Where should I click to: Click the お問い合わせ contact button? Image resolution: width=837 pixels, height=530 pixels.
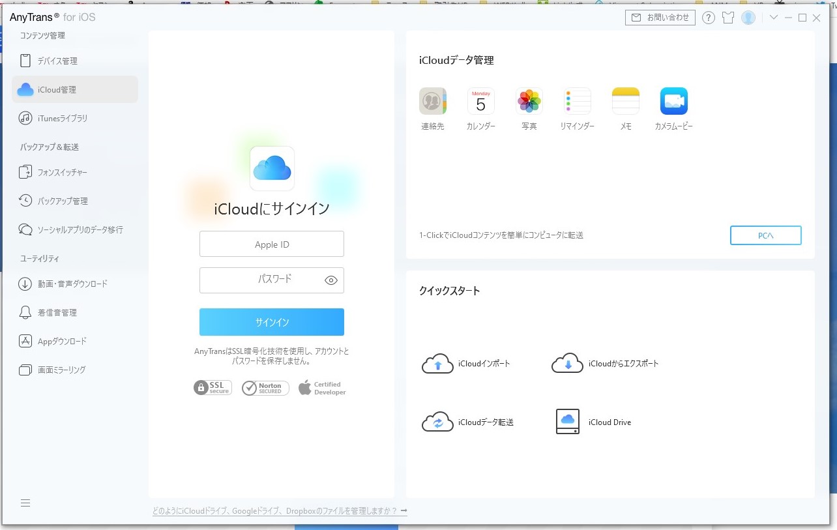click(x=660, y=18)
